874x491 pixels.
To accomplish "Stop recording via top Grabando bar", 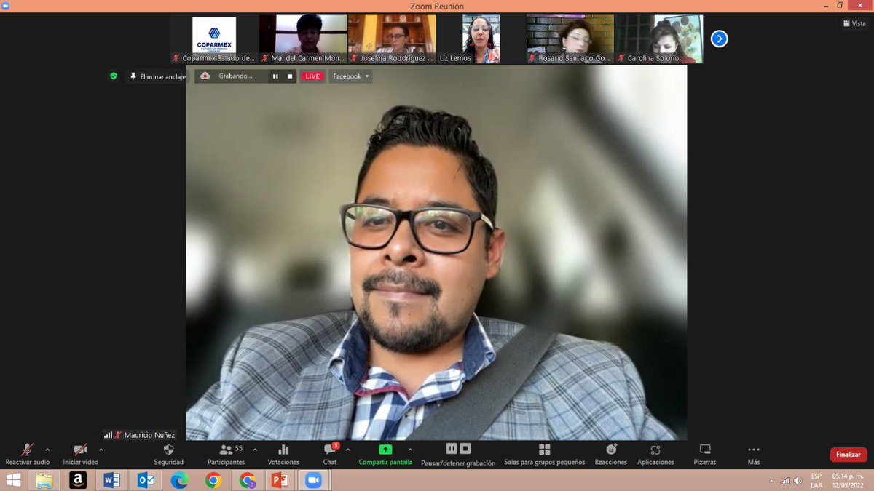I will pyautogui.click(x=290, y=76).
